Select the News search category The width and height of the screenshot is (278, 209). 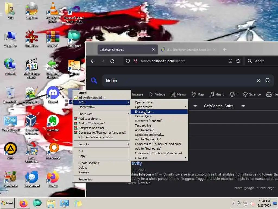click(178, 94)
